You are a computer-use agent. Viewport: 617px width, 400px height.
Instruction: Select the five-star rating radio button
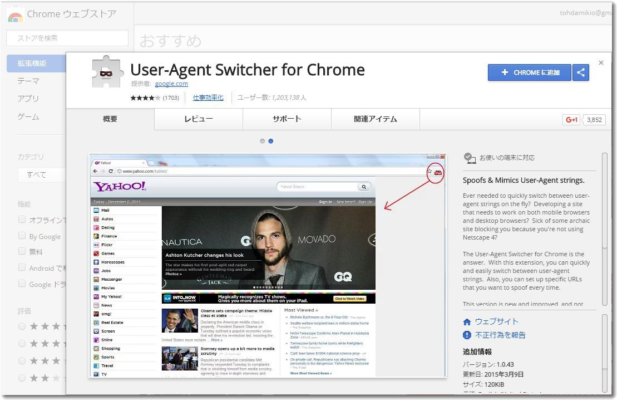[x=22, y=326]
